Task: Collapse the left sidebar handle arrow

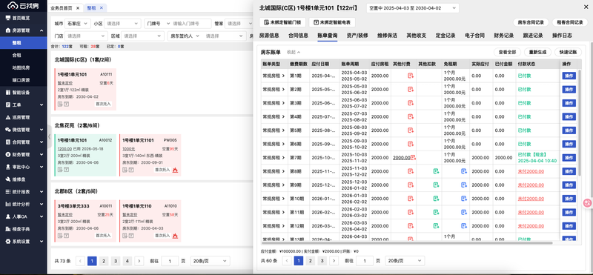Action: coord(50,136)
